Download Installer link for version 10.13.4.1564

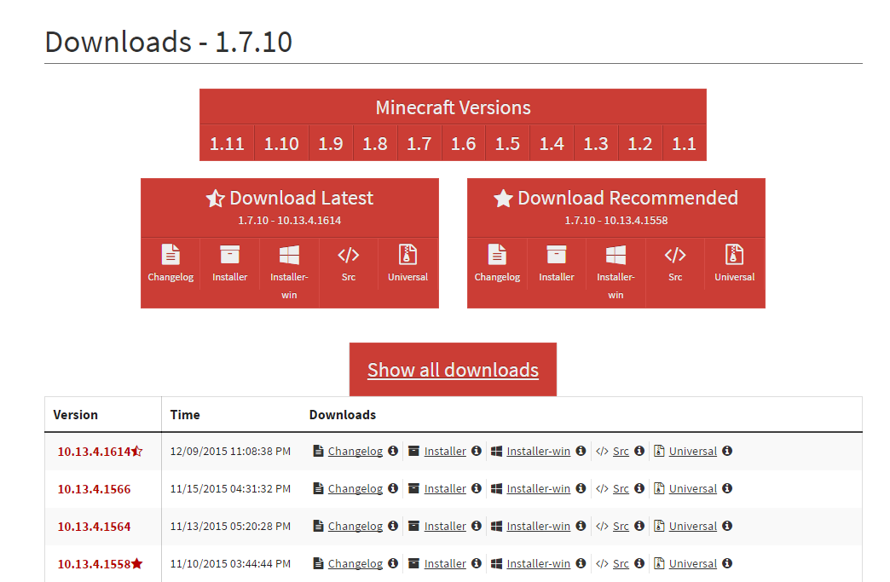445,526
